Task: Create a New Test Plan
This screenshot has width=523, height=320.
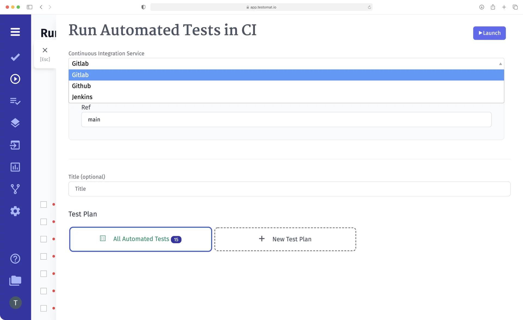Action: coord(285,239)
